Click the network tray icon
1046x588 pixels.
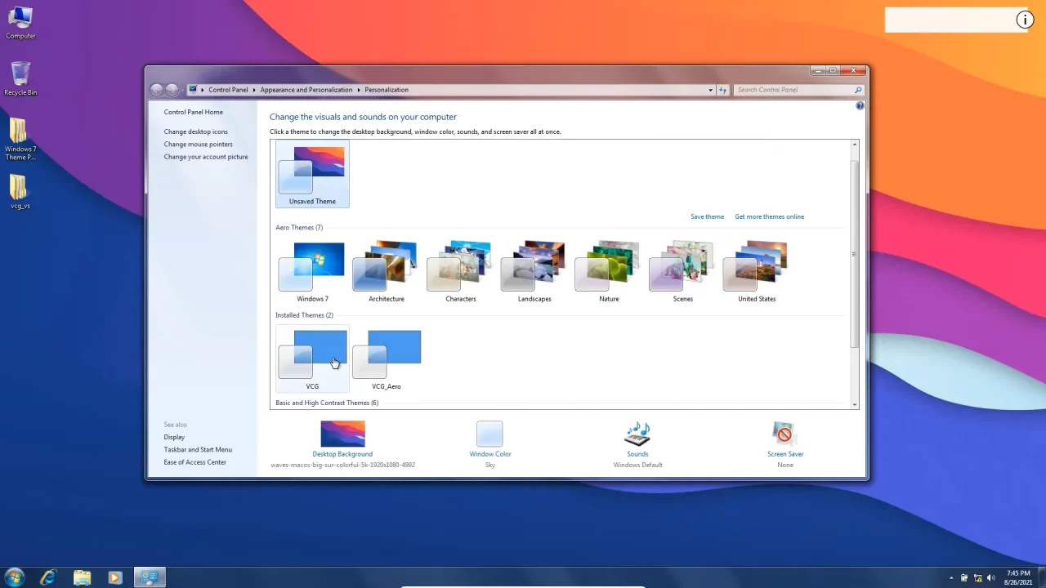coord(977,577)
